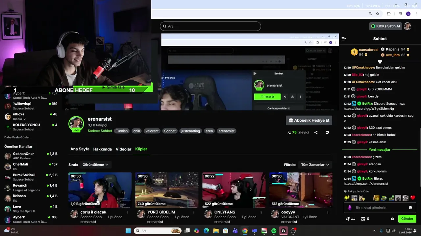
Task: Open the Chrome extensions puzzle icon
Action: [x=389, y=14]
